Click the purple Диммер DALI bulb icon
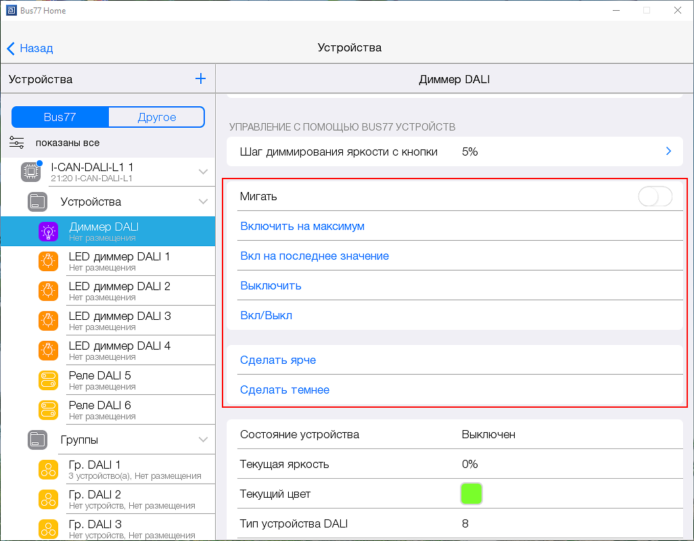694x541 pixels. pos(48,231)
